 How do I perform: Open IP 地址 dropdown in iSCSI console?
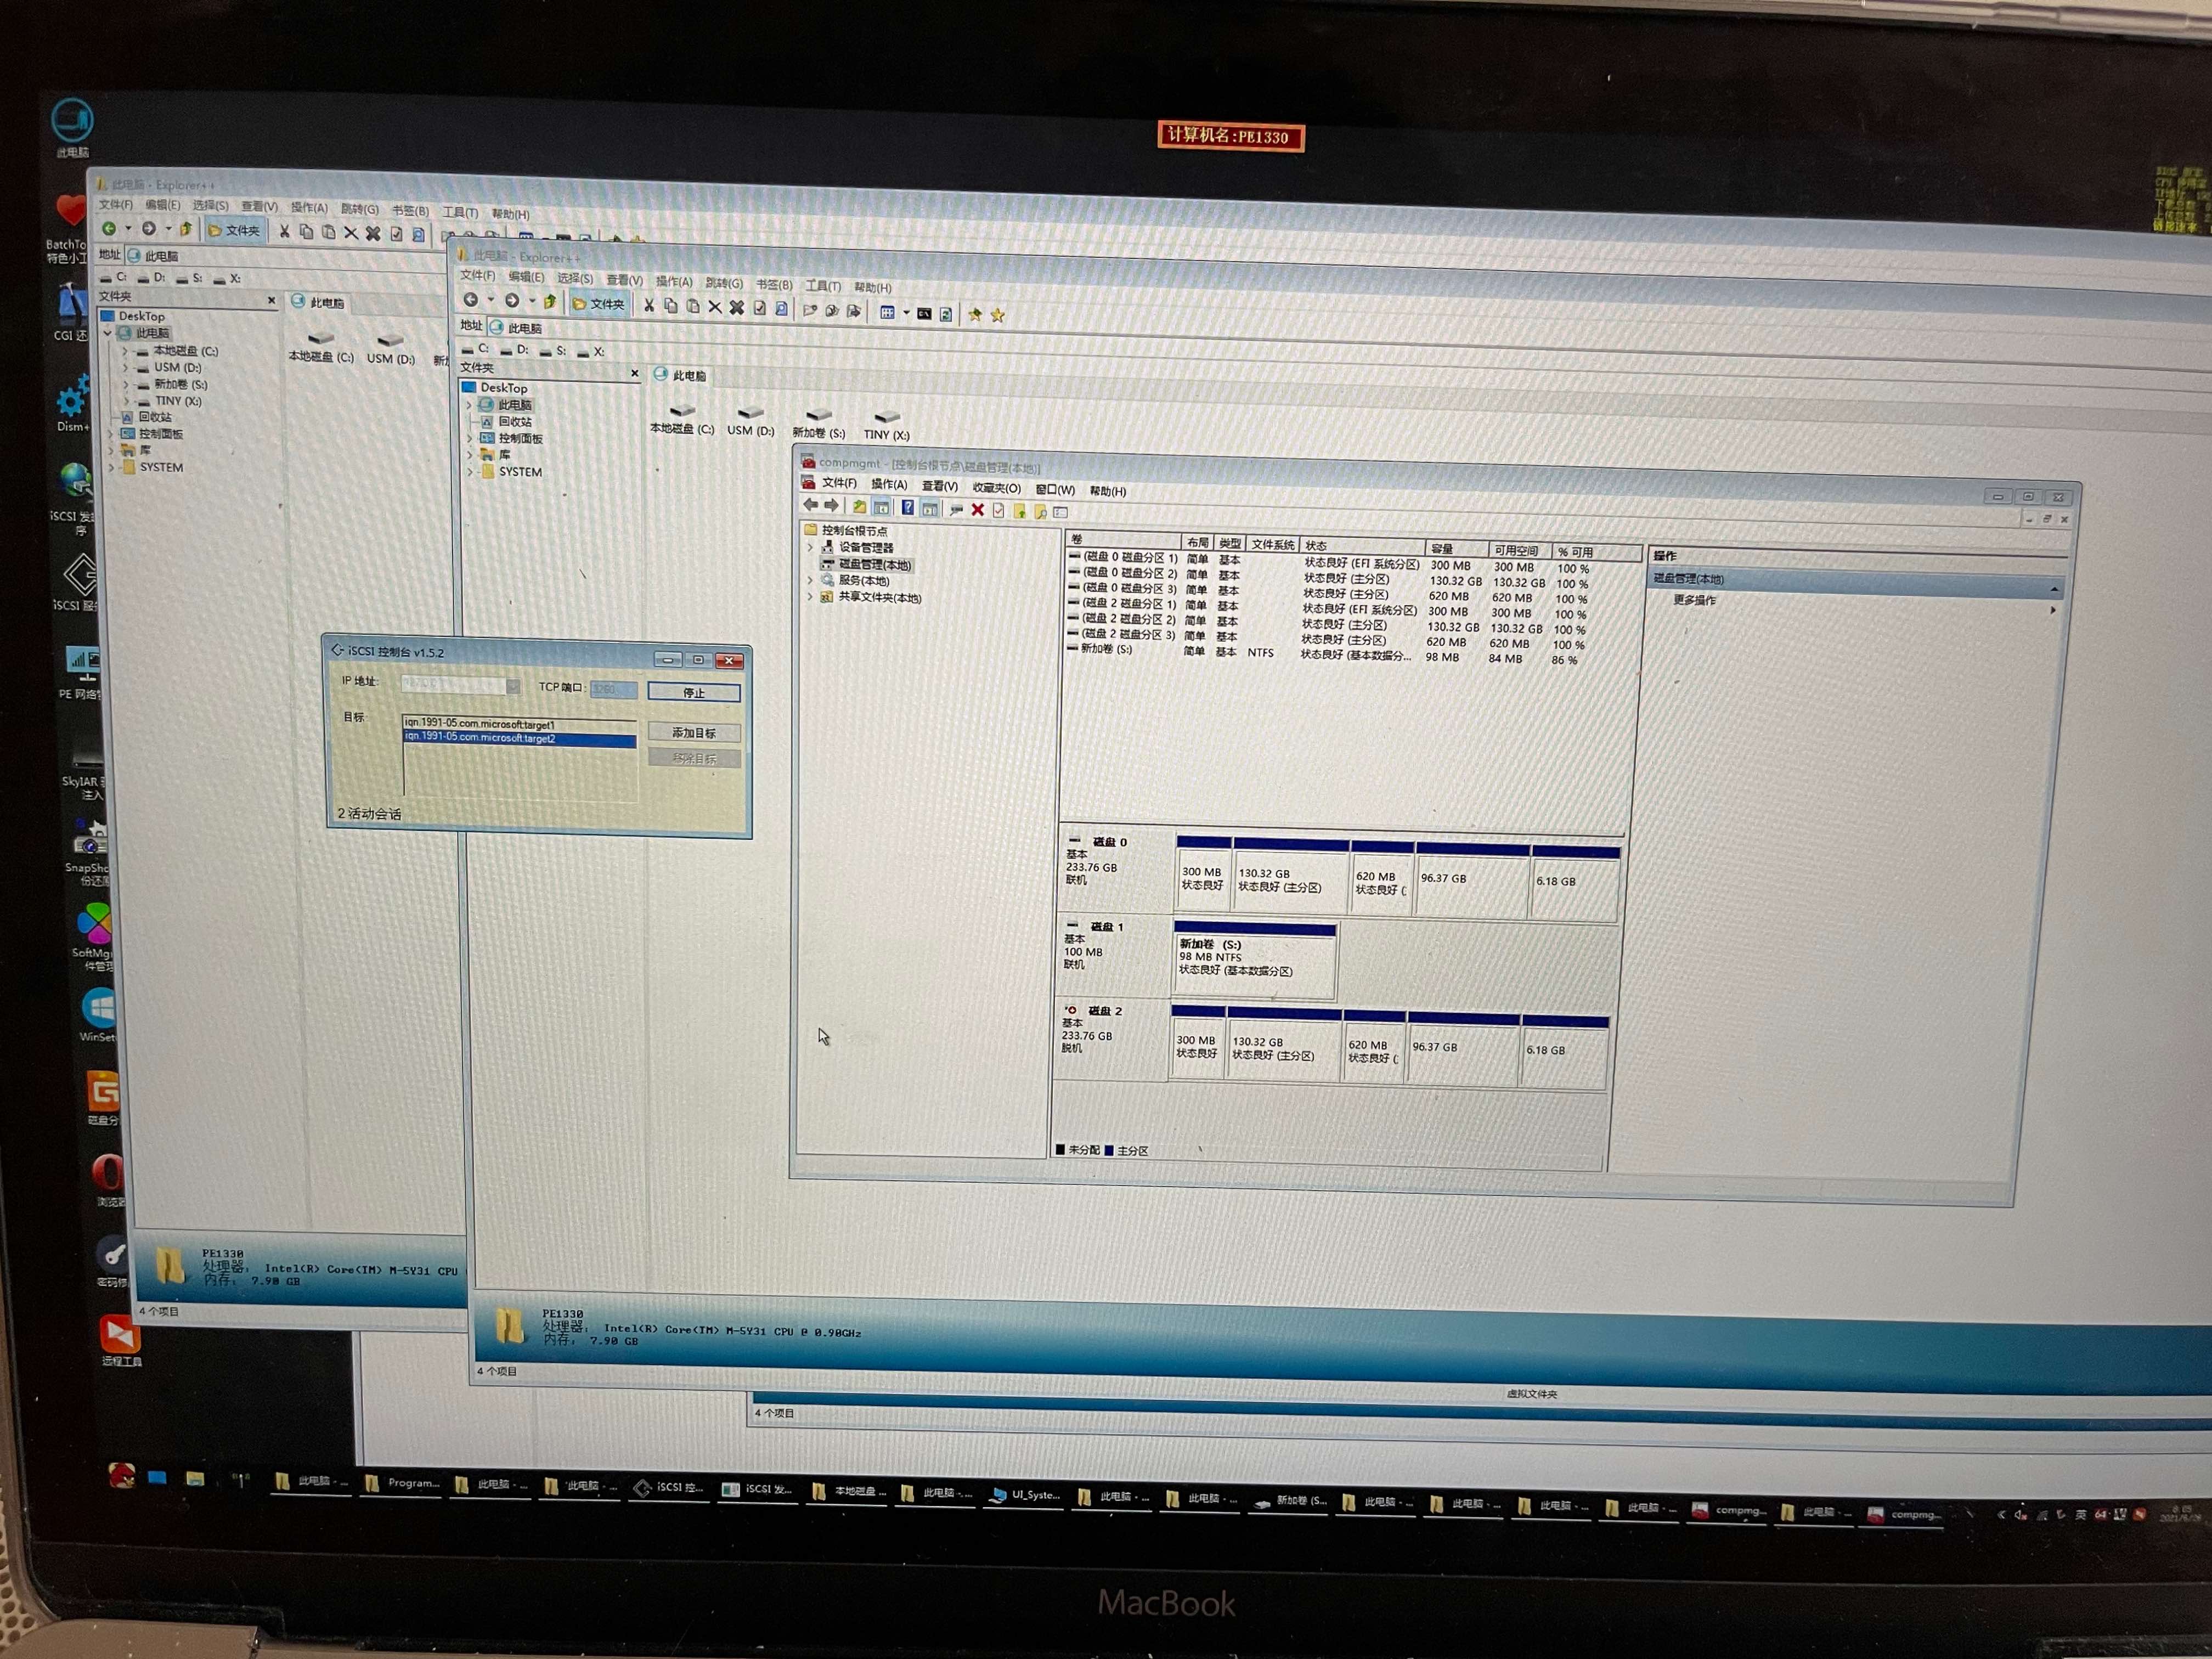click(x=513, y=686)
